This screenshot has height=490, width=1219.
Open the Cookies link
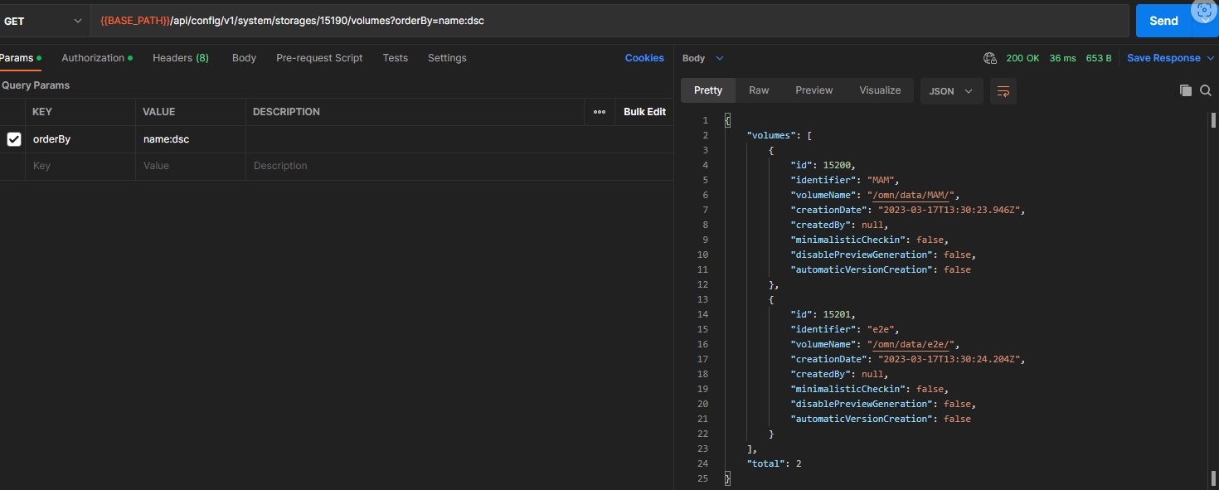(x=644, y=58)
